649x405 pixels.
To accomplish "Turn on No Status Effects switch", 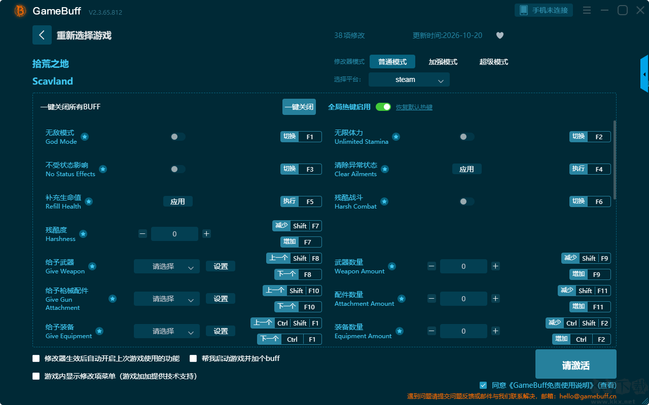I will pos(177,169).
